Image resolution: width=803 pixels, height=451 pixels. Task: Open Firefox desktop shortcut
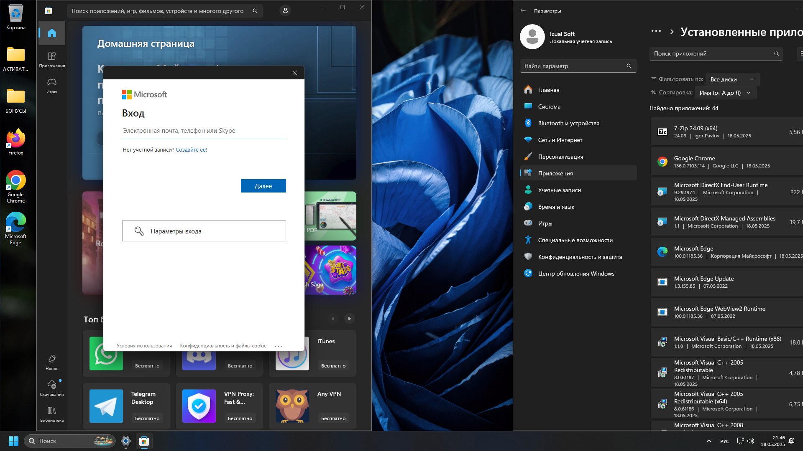tap(15, 142)
